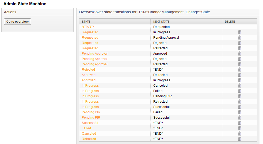Delete the Retracted to END transition
Image resolution: width=263 pixels, height=144 pixels.
[x=240, y=139]
